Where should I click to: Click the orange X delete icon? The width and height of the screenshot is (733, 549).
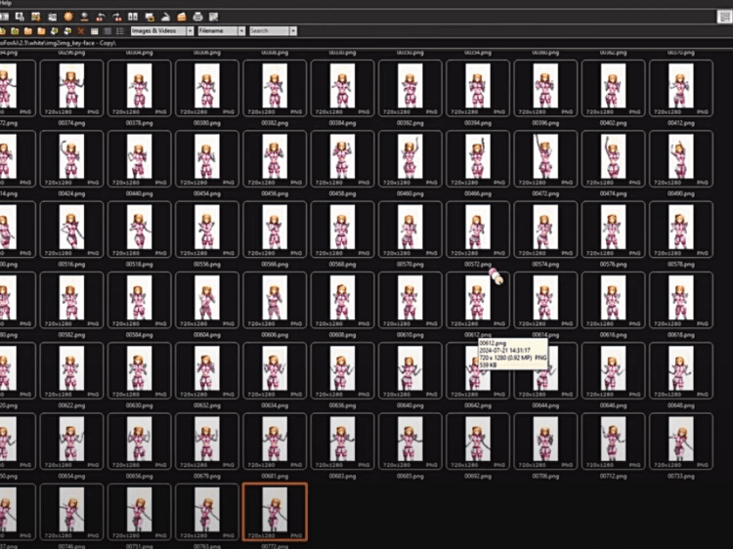click(x=80, y=31)
